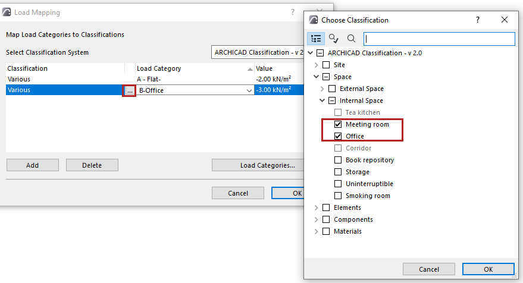The width and height of the screenshot is (523, 283).
Task: Toggle the Space checkbox
Action: point(326,77)
